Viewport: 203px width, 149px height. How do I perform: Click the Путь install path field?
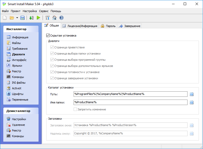click(130, 94)
